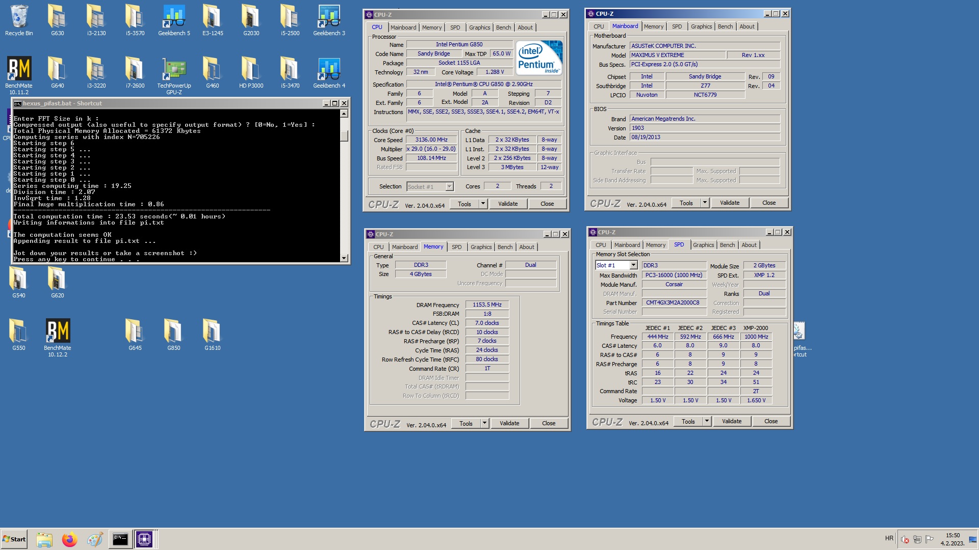Open the i5-2500 folder
Viewport: 979px width, 550px height.
click(290, 20)
